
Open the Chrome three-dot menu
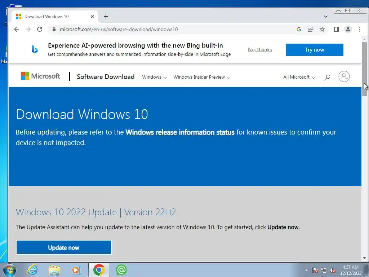click(360, 29)
